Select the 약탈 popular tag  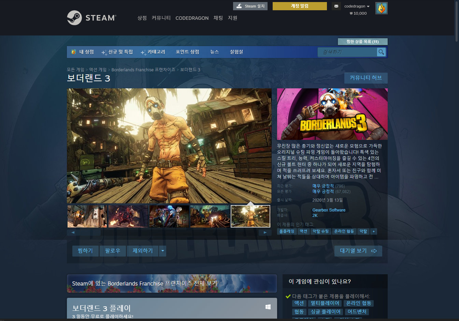tap(363, 231)
